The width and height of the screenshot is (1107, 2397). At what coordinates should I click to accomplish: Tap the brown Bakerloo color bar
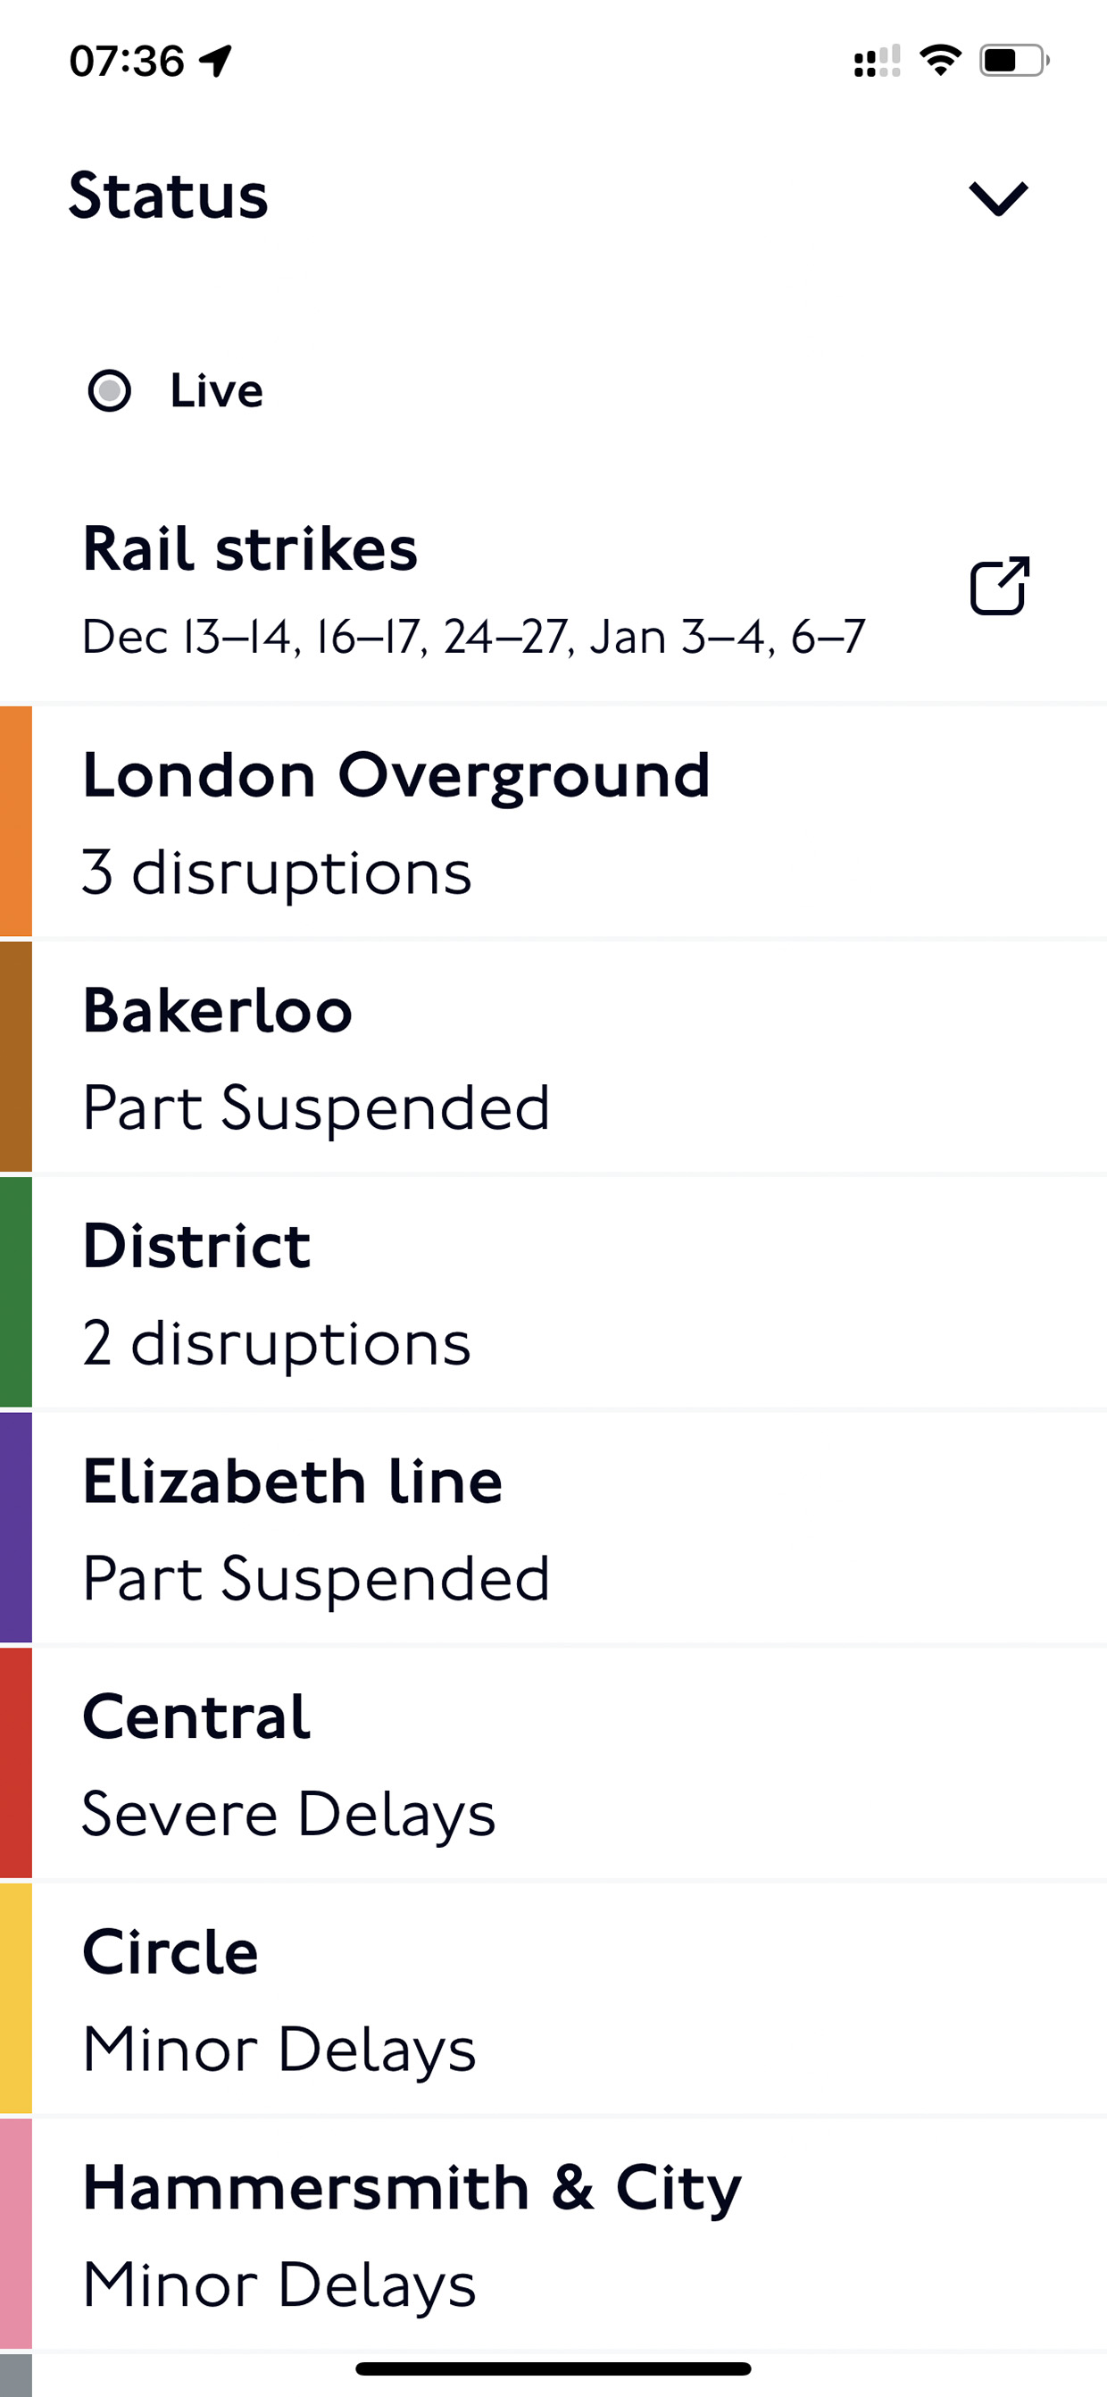coord(16,1057)
